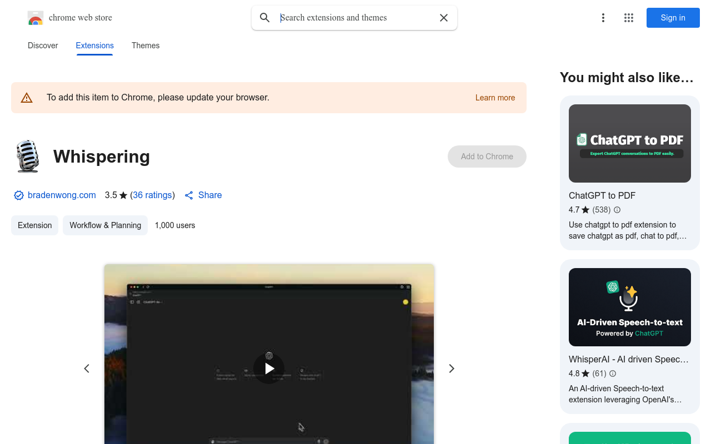Click the Share icon
Screen dimensions: 711x444
coord(189,195)
